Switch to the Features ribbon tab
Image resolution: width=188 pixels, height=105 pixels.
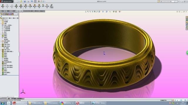tap(3, 11)
